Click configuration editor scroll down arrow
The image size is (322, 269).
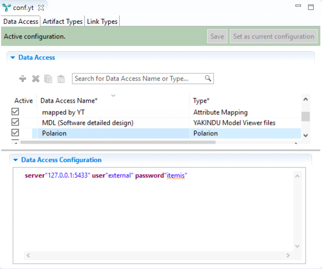coord(297,246)
